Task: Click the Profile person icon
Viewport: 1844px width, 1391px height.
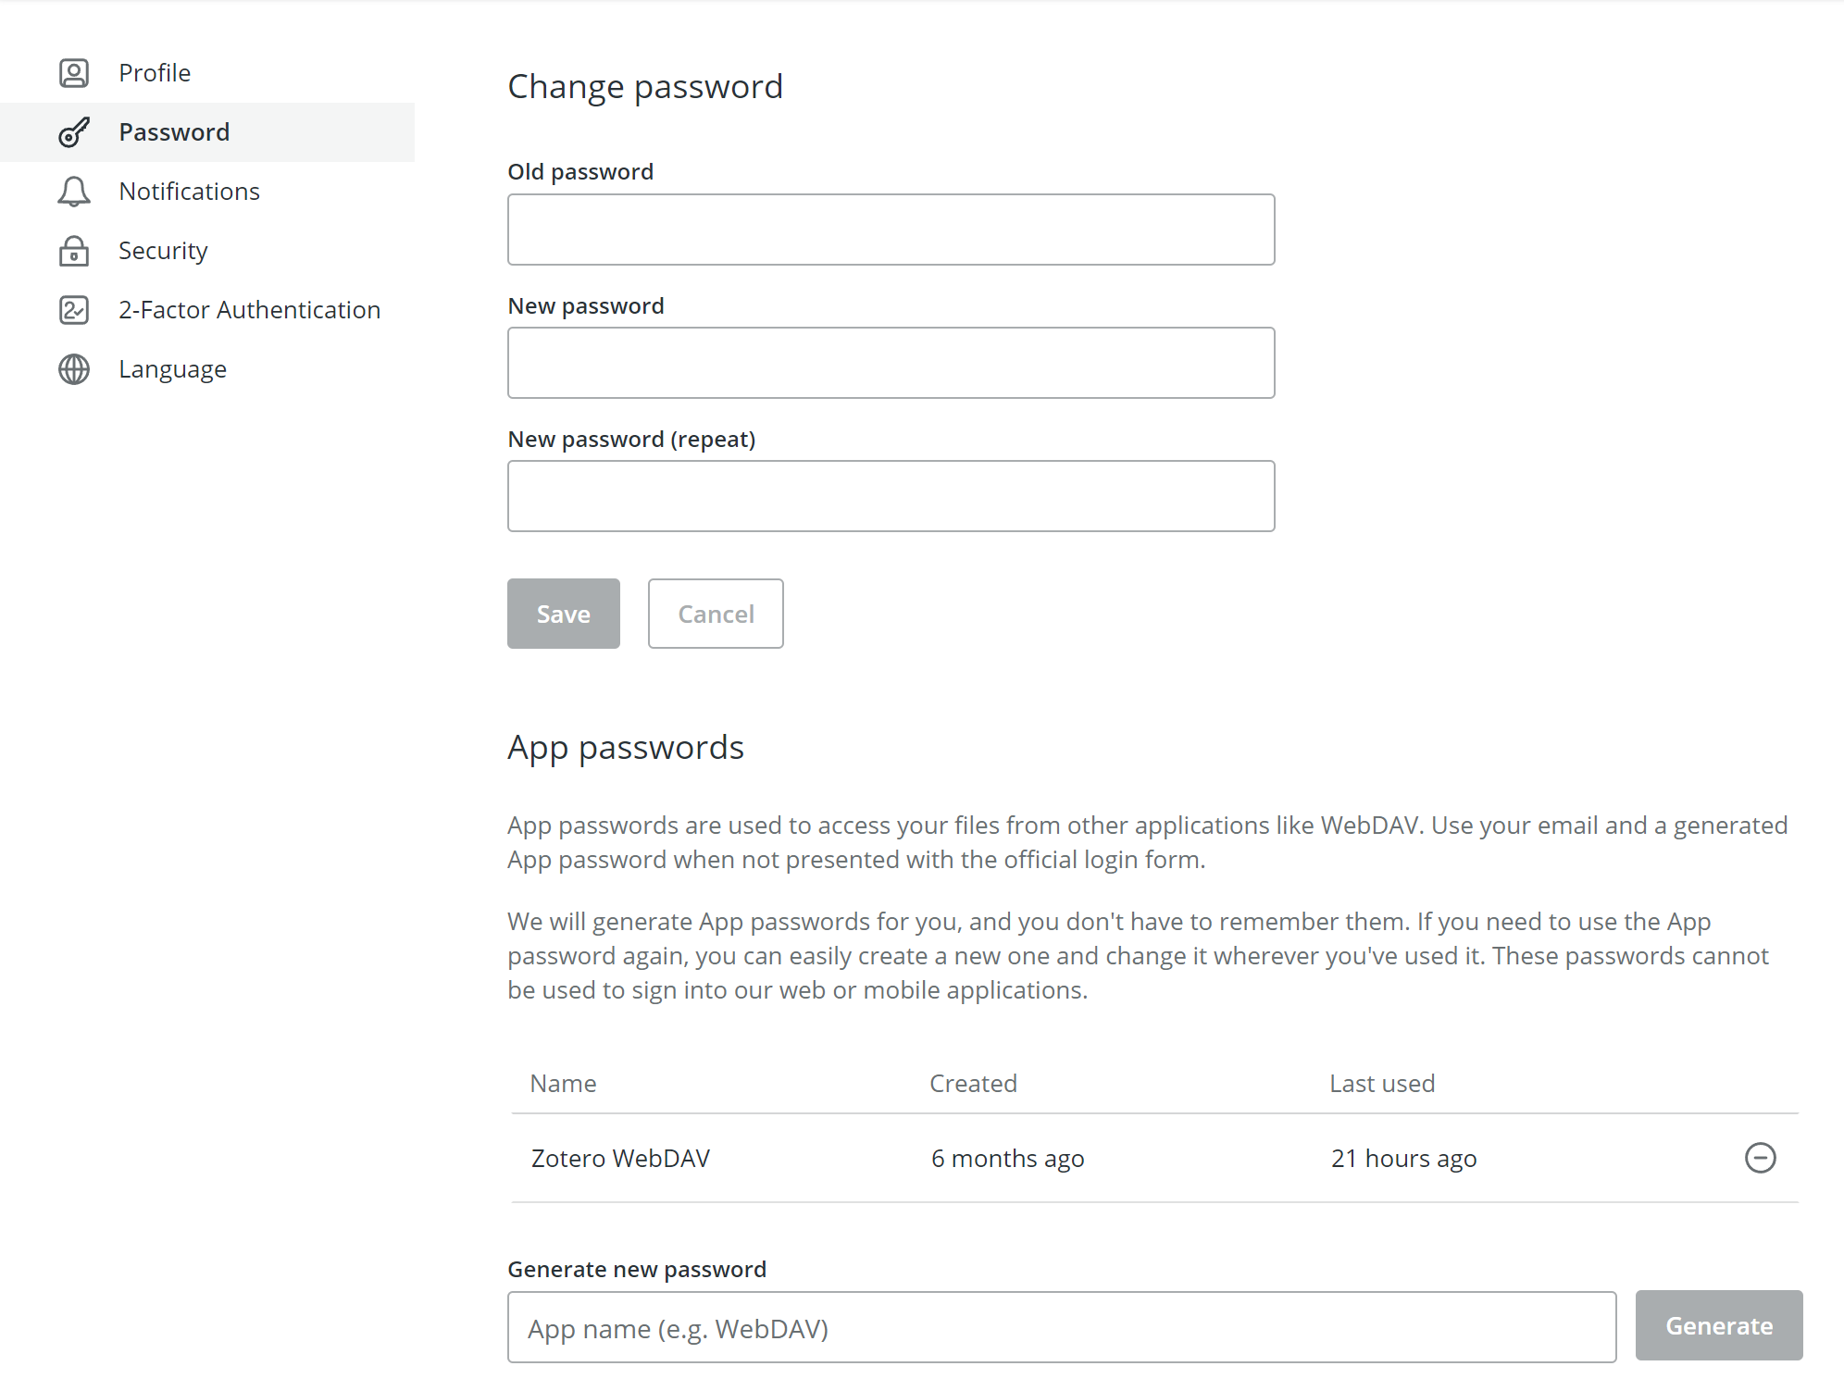Action: (74, 73)
